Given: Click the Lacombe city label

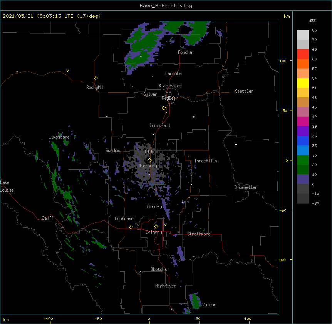Looking at the screenshot, I should coord(173,73).
